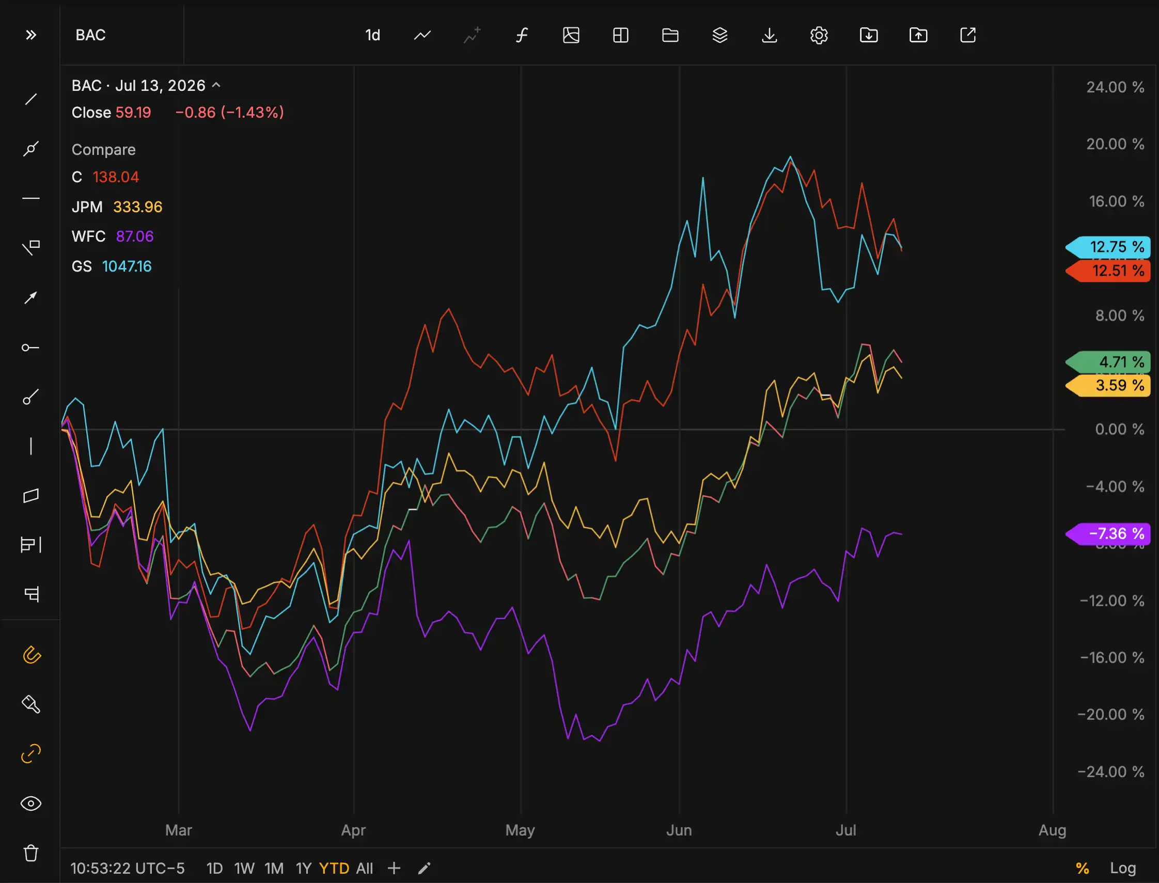
Task: Expand the left drawing toolbar chevrons
Action: click(31, 35)
